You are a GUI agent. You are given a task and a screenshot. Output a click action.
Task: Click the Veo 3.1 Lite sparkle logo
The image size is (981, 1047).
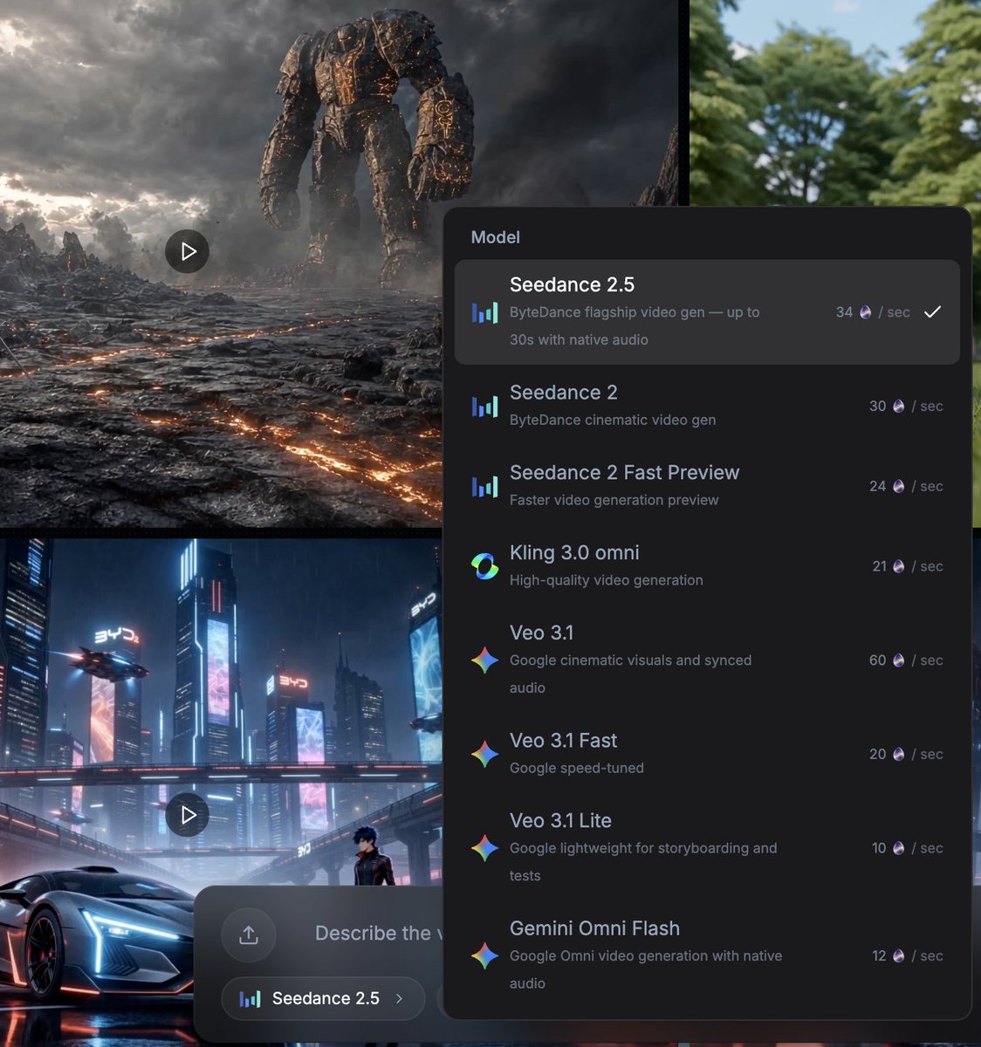484,848
